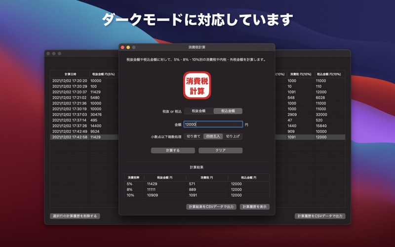
Task: Select the 税込金額 segment
Action: click(228, 111)
